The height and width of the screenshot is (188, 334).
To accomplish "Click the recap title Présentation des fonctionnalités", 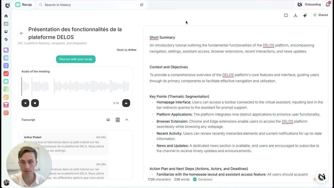I will pyautogui.click(x=75, y=33).
